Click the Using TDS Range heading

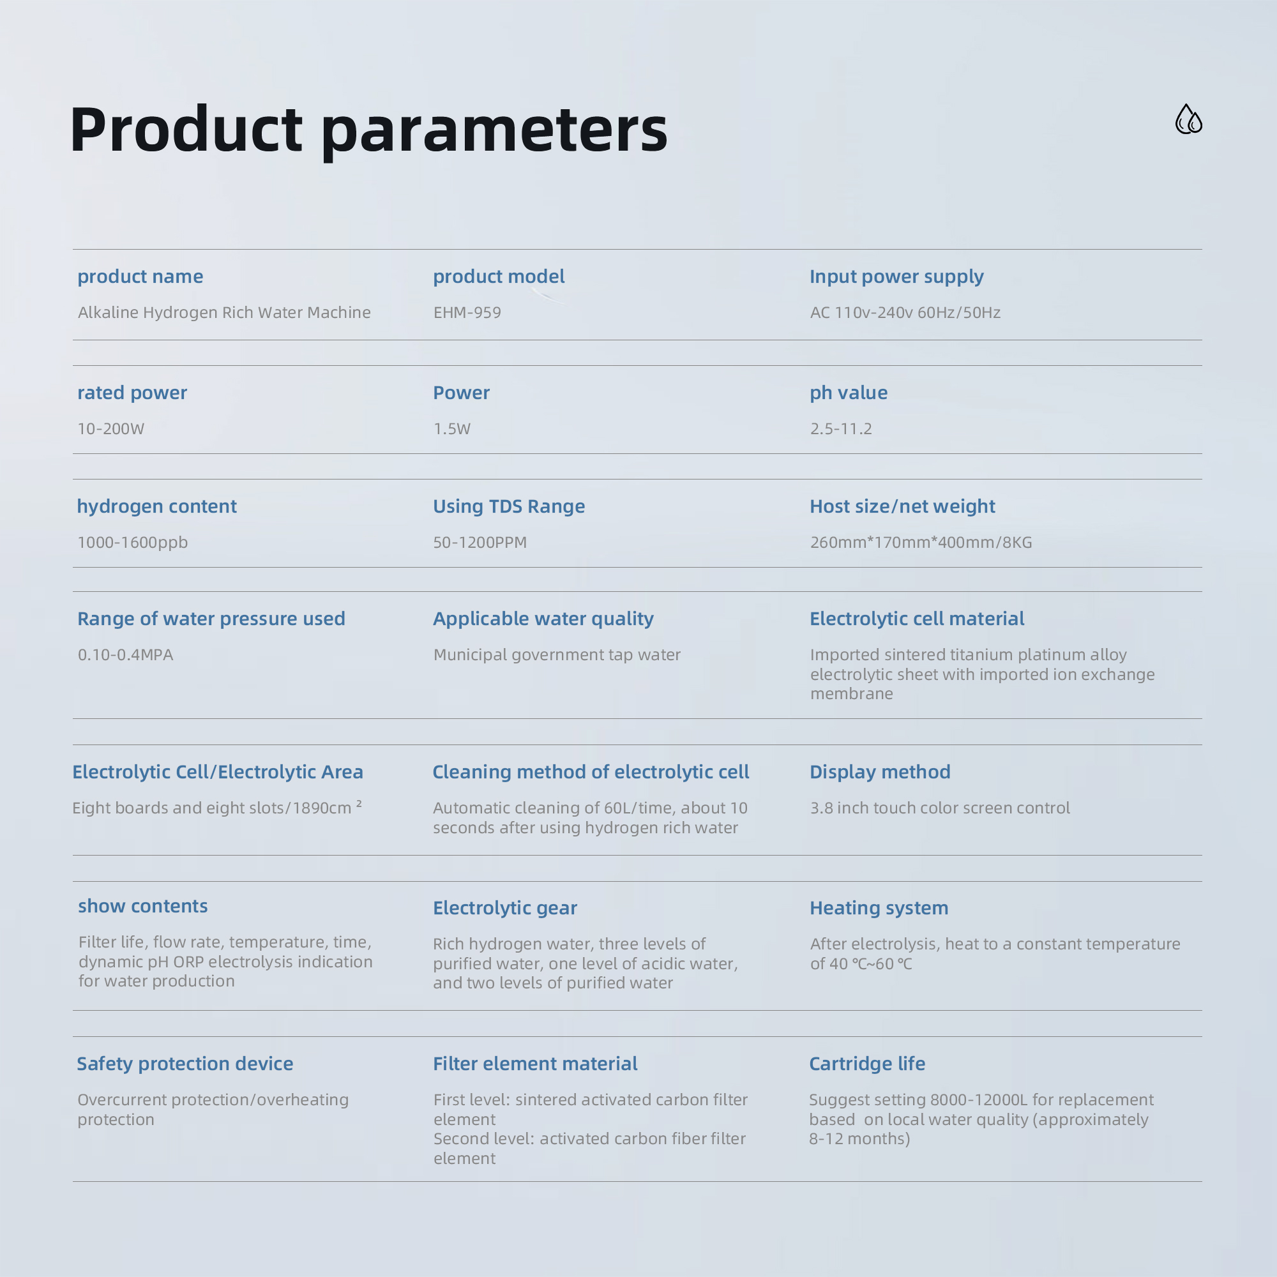point(508,506)
